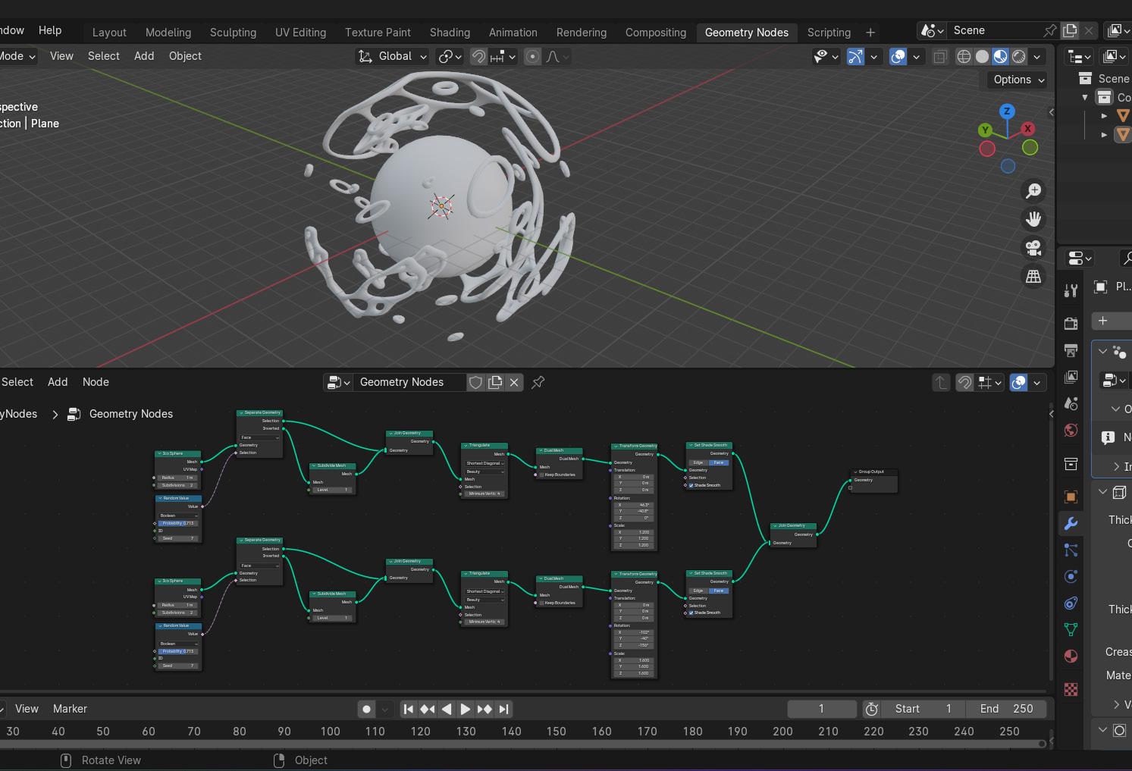Open the Output properties tab

pos(1071,350)
